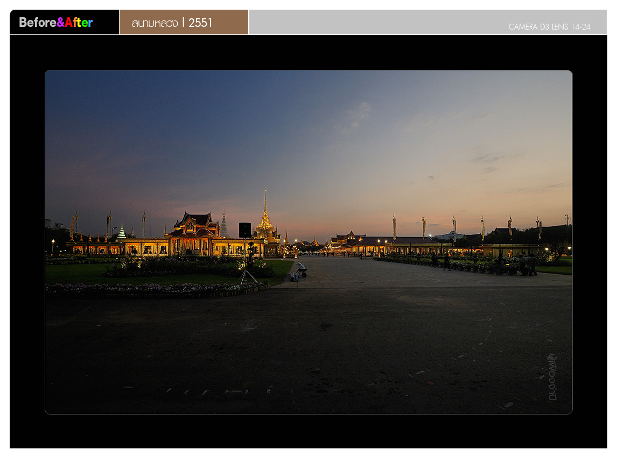This screenshot has width=617, height=457.
Task: Click the wispy cloud in the sky
Action: pyautogui.click(x=356, y=116)
